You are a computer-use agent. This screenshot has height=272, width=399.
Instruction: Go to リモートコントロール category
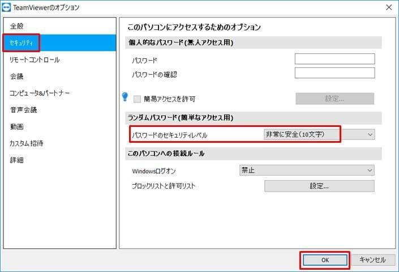point(60,59)
